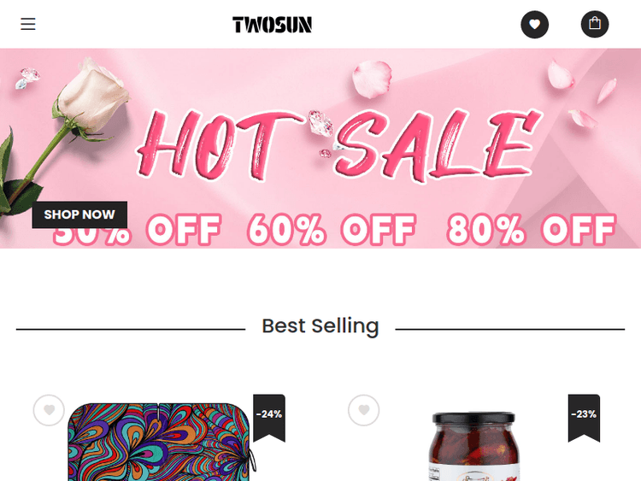Screen dimensions: 641x481
Task: Click the SHOP NOW button
Action: (x=79, y=214)
